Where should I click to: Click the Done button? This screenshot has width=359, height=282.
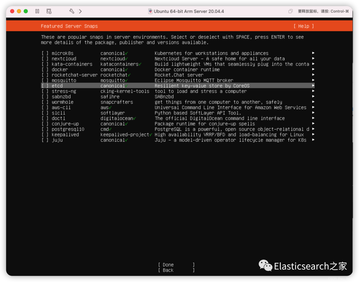coord(176,265)
